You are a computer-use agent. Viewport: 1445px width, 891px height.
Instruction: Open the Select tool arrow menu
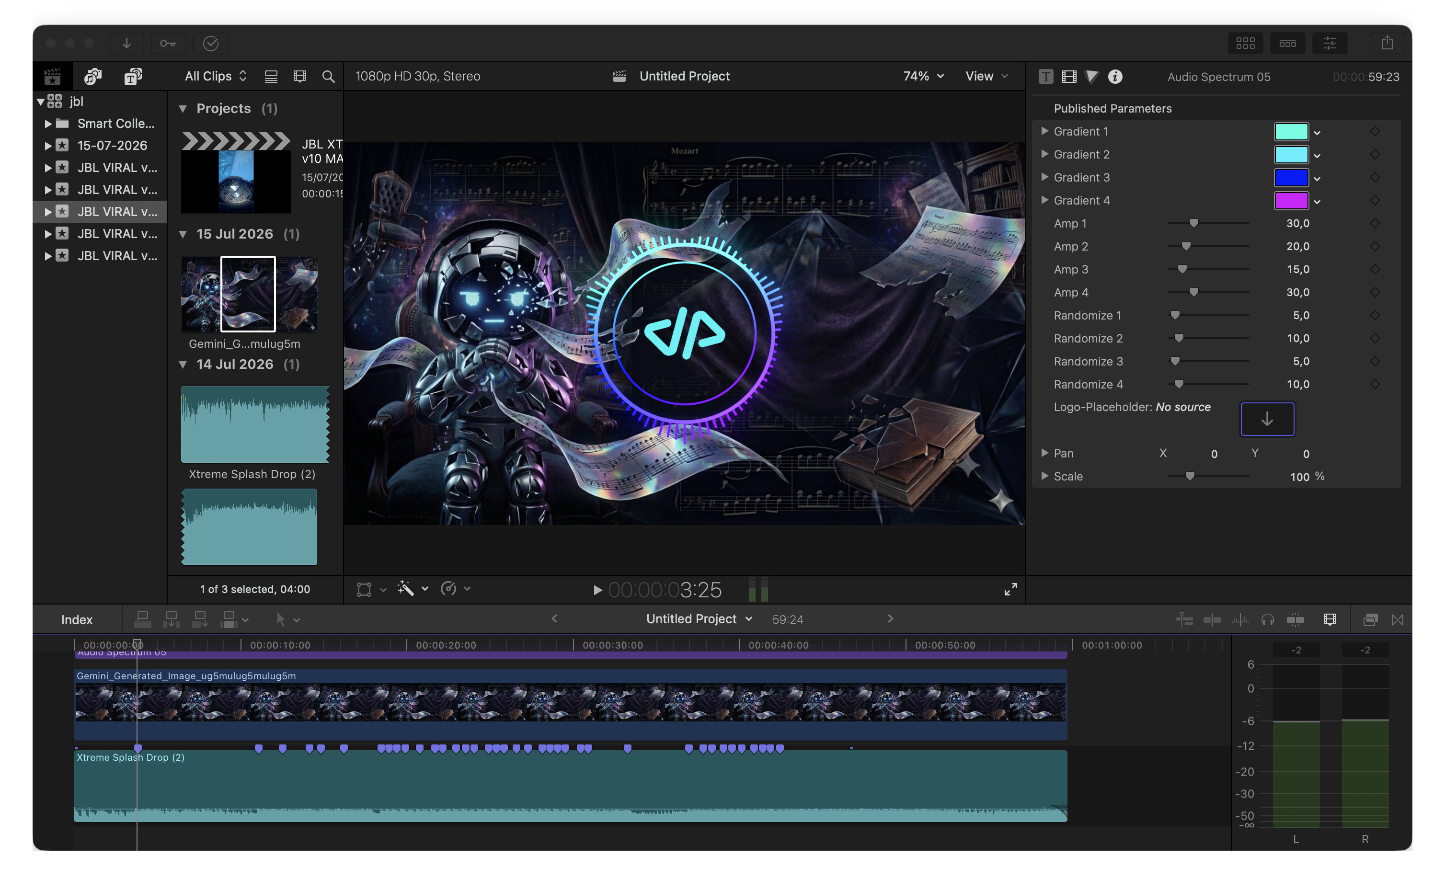(287, 619)
